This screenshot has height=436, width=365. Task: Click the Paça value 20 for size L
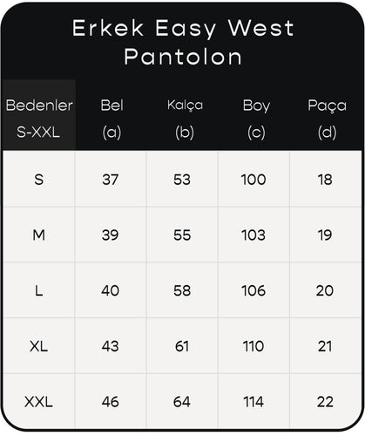tap(325, 290)
